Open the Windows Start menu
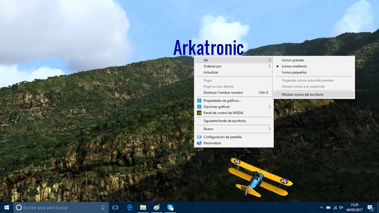Screen dimensions: 379x213 pos(6,208)
